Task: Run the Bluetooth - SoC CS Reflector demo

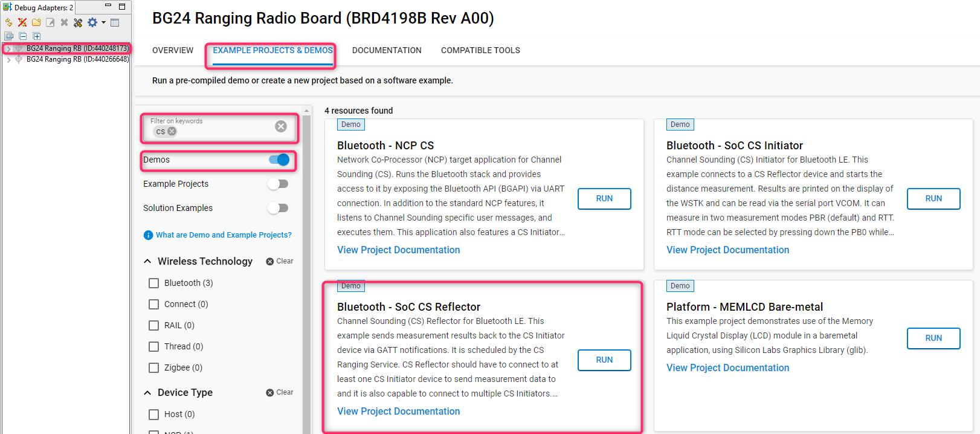Action: pyautogui.click(x=604, y=360)
